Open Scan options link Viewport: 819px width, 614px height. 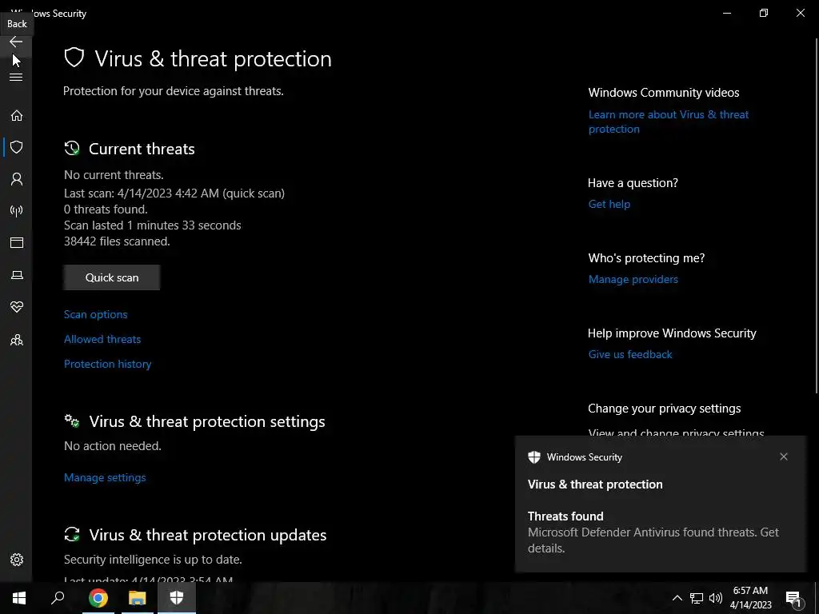[96, 314]
